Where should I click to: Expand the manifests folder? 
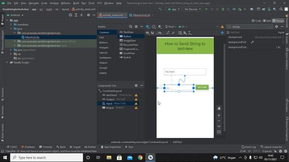(11, 24)
